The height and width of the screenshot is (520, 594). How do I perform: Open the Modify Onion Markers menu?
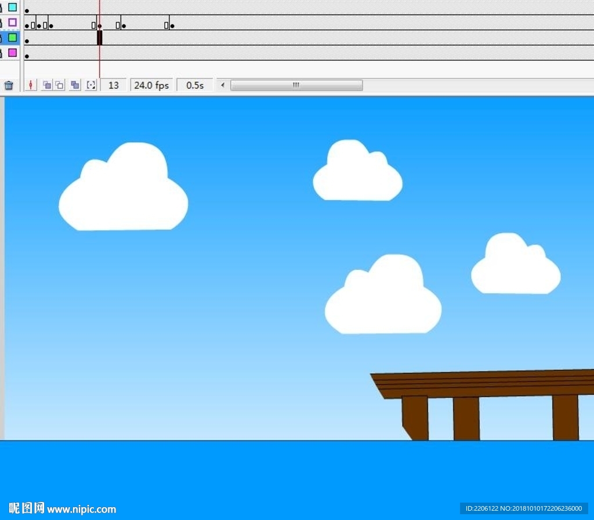[91, 85]
